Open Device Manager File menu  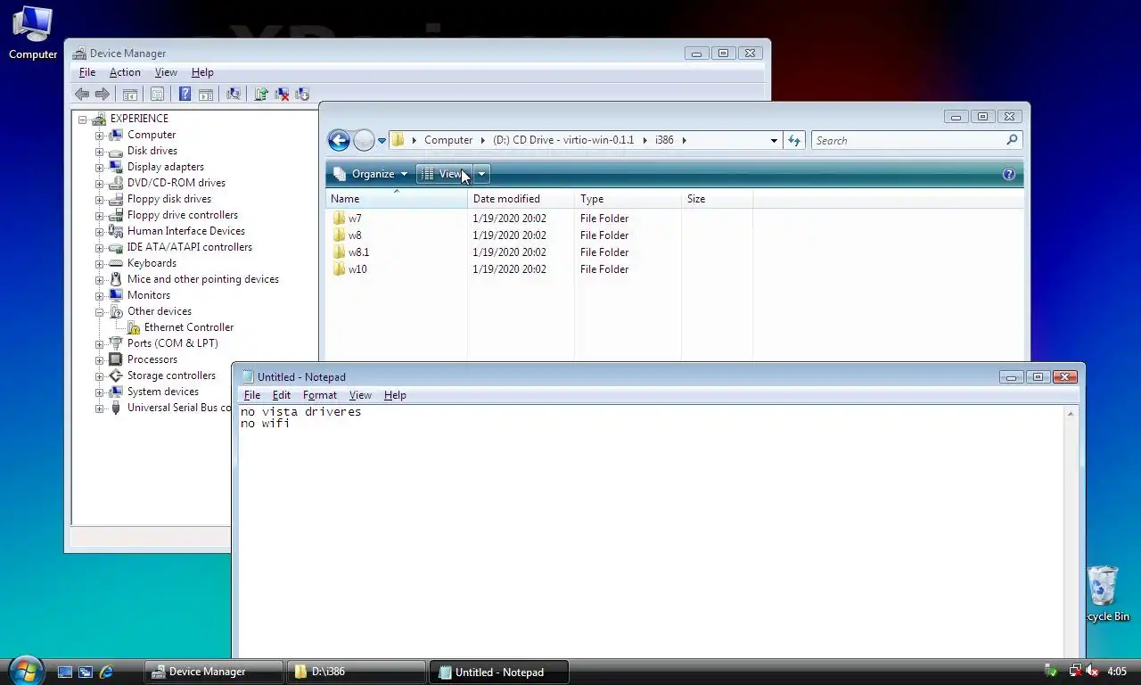point(87,72)
